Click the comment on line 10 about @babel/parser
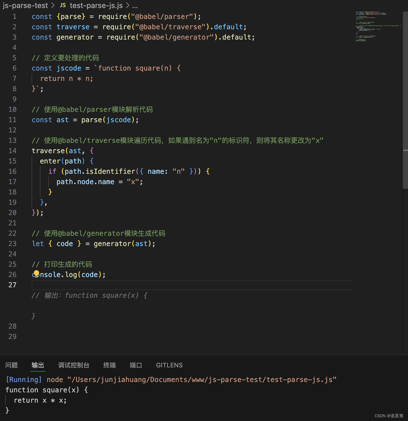Screen dimensions: 408x421 (92, 109)
